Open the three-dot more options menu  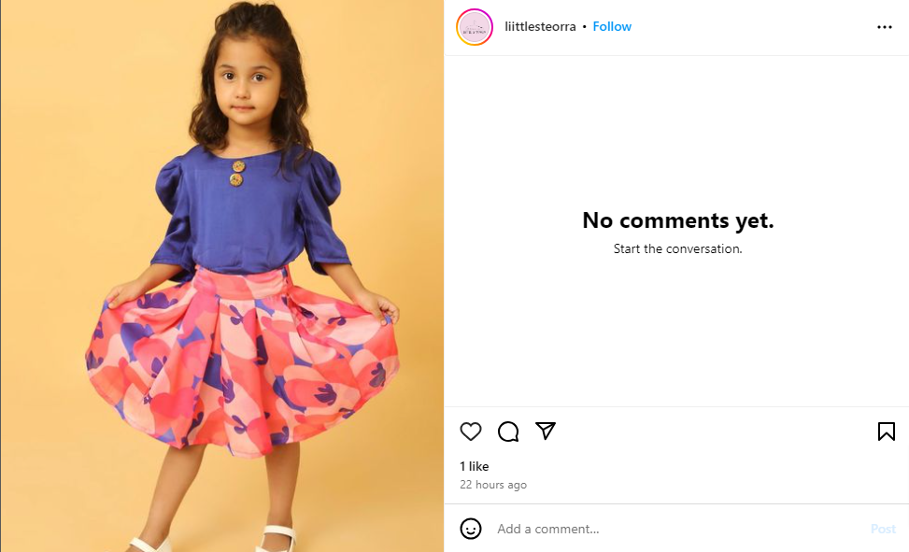(x=884, y=27)
